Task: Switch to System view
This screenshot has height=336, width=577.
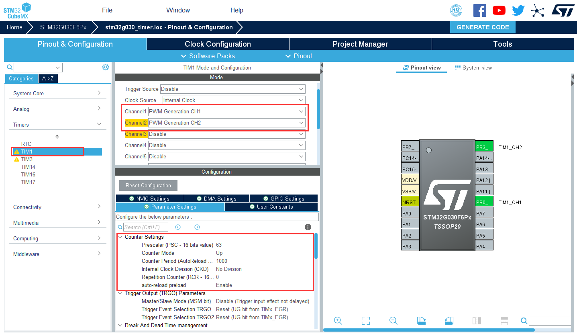Action: [473, 68]
